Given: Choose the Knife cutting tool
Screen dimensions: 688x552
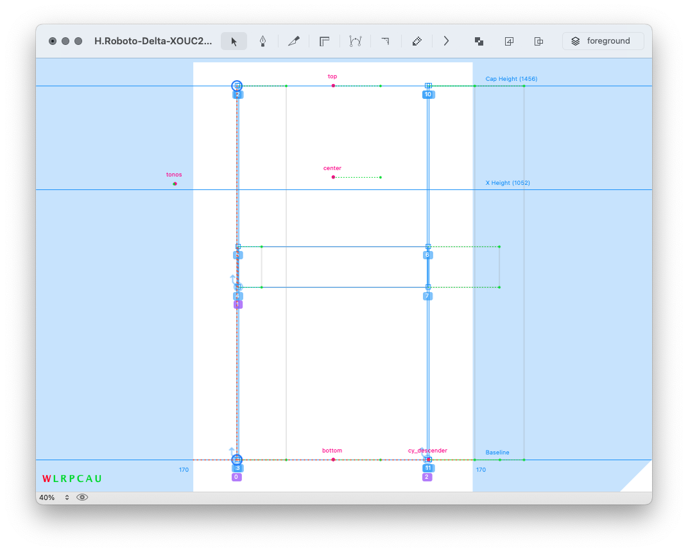Looking at the screenshot, I should tap(294, 41).
